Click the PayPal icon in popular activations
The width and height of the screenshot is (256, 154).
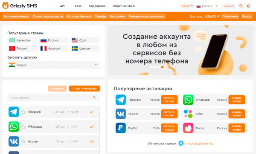tap(121, 128)
